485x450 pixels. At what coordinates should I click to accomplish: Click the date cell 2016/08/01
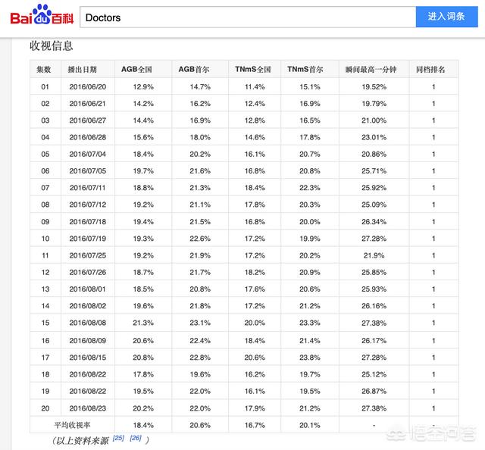(88, 289)
